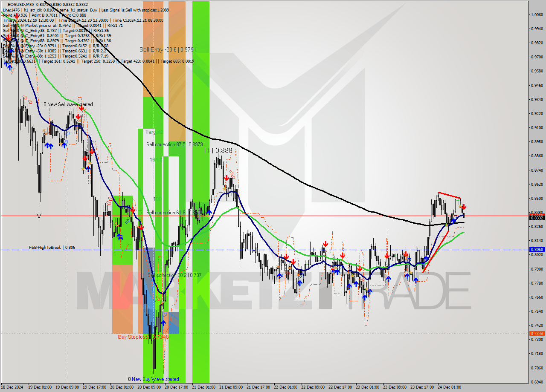Click the Point A / Point B / Point C line

(x=44, y=15)
